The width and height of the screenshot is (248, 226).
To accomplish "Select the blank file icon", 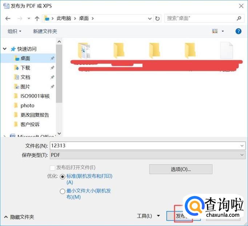I will pos(226,50).
